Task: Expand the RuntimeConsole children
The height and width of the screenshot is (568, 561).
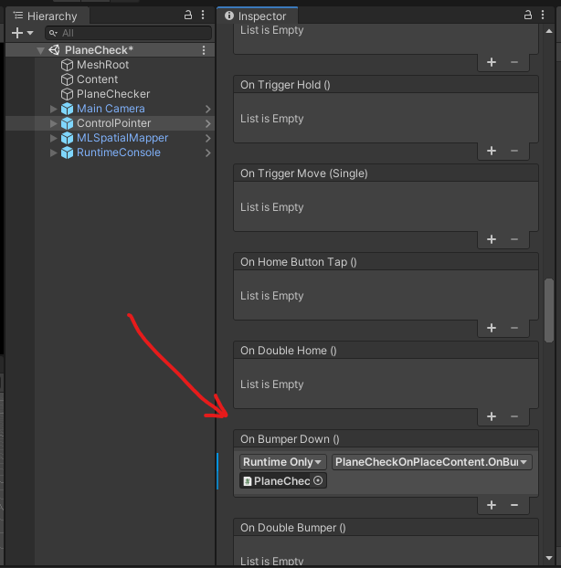Action: click(x=54, y=153)
